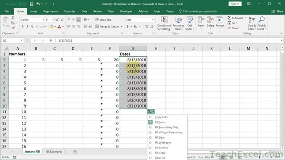The height and width of the screenshot is (160, 285).
Task: Open the font size dropdown
Action: pyautogui.click(x=53, y=20)
